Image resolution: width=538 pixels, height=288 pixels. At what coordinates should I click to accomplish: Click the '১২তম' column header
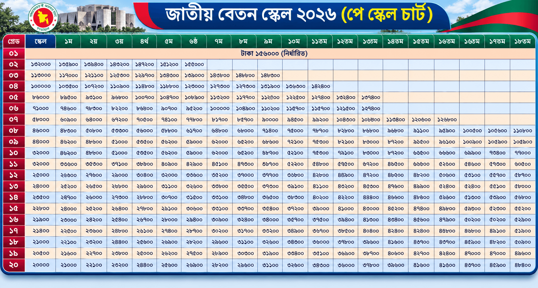pyautogui.click(x=345, y=41)
